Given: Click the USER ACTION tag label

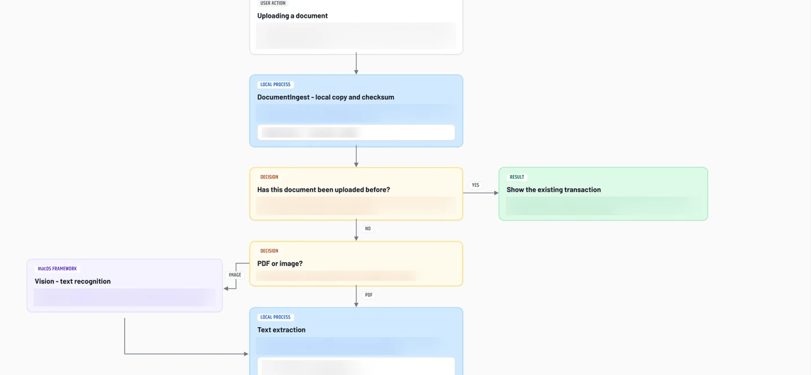Looking at the screenshot, I should (x=273, y=3).
